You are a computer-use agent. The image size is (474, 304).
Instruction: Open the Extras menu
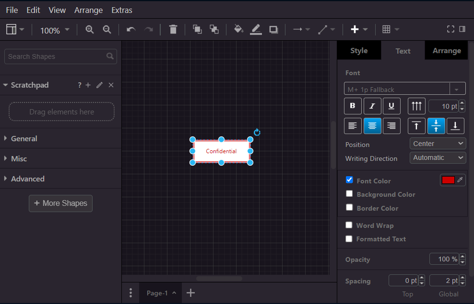pyautogui.click(x=122, y=10)
